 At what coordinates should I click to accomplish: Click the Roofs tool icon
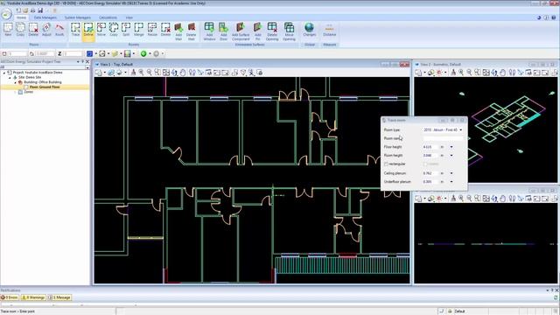click(59, 30)
